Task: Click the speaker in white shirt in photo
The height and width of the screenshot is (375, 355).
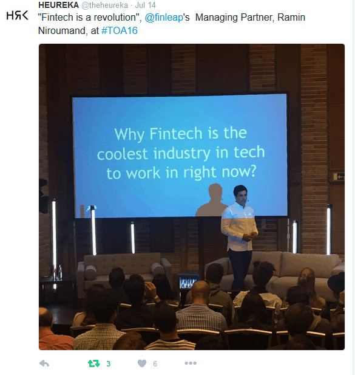Action: pos(239,237)
